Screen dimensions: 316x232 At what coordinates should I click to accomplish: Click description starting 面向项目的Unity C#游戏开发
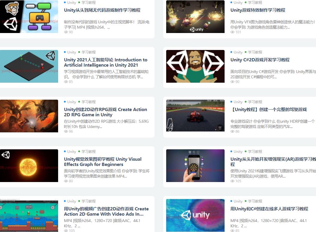coord(273,74)
